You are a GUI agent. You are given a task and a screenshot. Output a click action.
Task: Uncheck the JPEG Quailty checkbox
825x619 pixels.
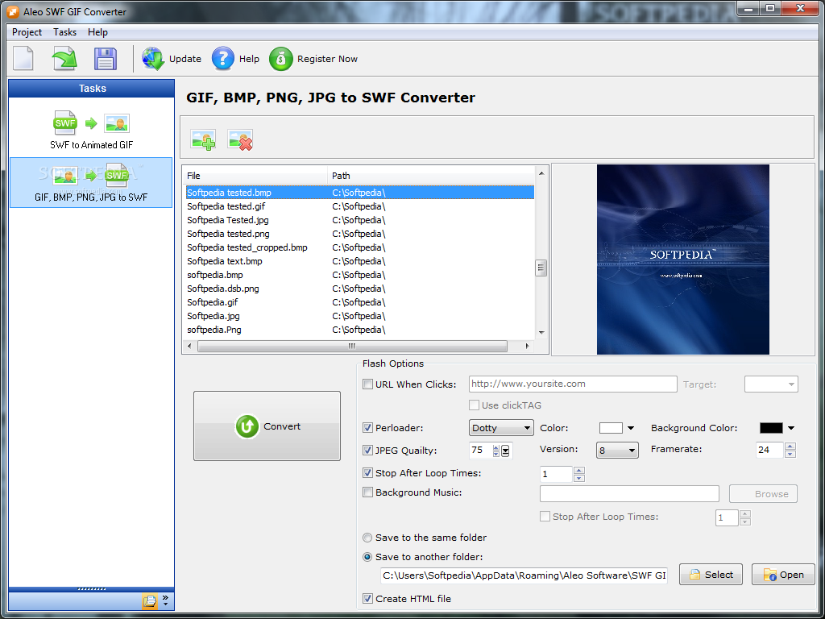coord(367,451)
